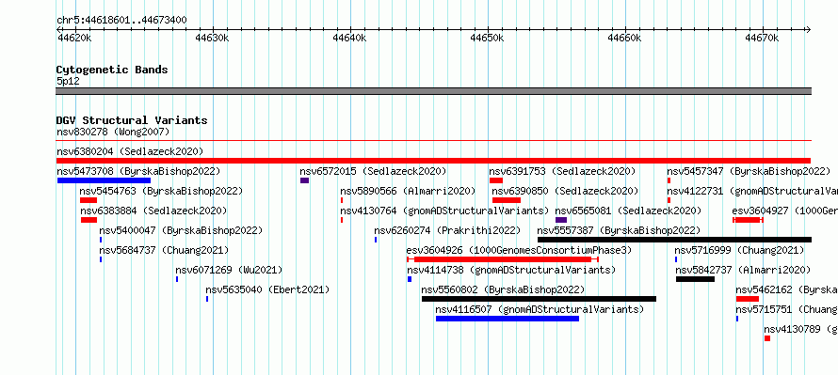Click the nsv6383884 red variant bar
The image size is (838, 375).
click(x=89, y=220)
